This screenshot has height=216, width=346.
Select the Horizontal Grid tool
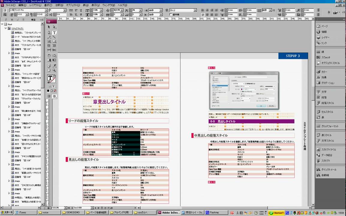[49, 46]
